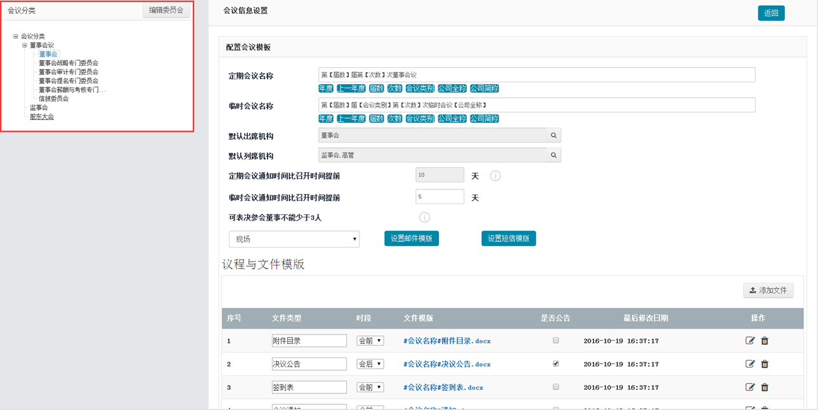Insert 会议类别 tag under 临时会议名称
818x410 pixels.
pos(420,119)
